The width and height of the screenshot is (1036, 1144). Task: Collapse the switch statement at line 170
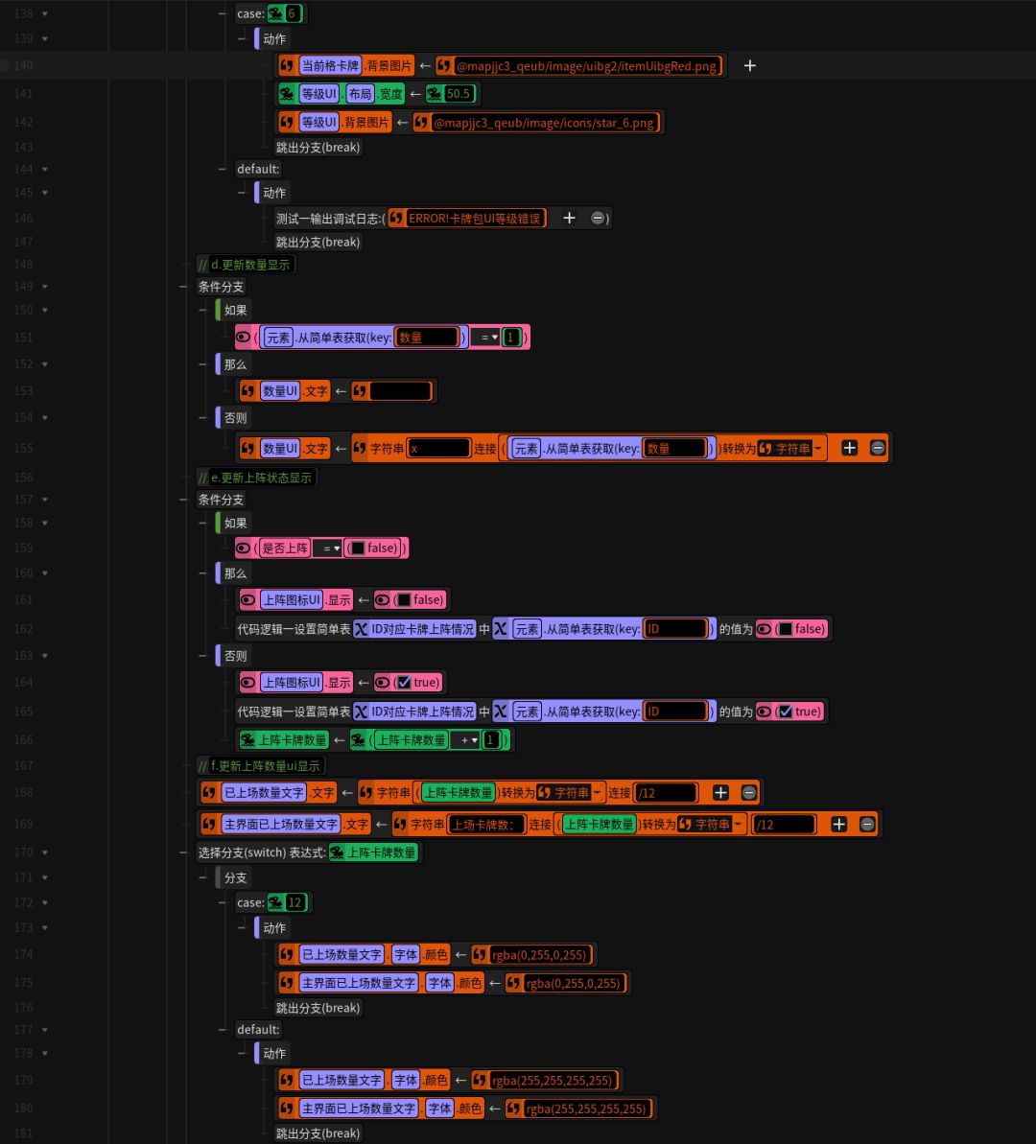(x=44, y=852)
